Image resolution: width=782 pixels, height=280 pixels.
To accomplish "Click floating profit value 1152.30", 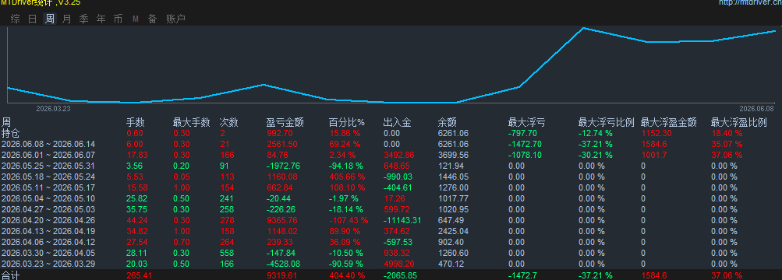I will [x=656, y=133].
